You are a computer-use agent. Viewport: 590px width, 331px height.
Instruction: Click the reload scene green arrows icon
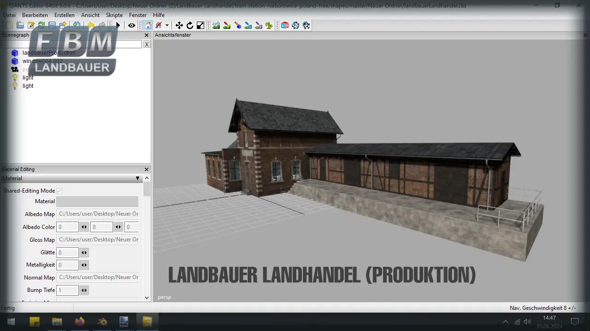(41, 25)
